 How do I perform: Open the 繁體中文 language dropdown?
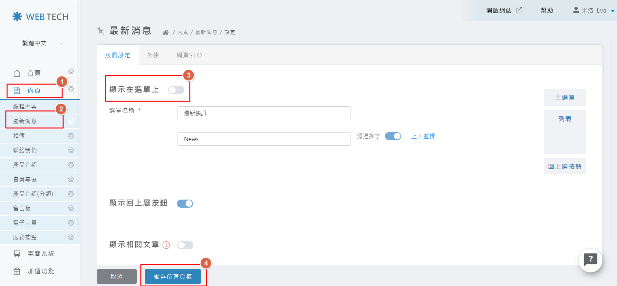point(40,44)
